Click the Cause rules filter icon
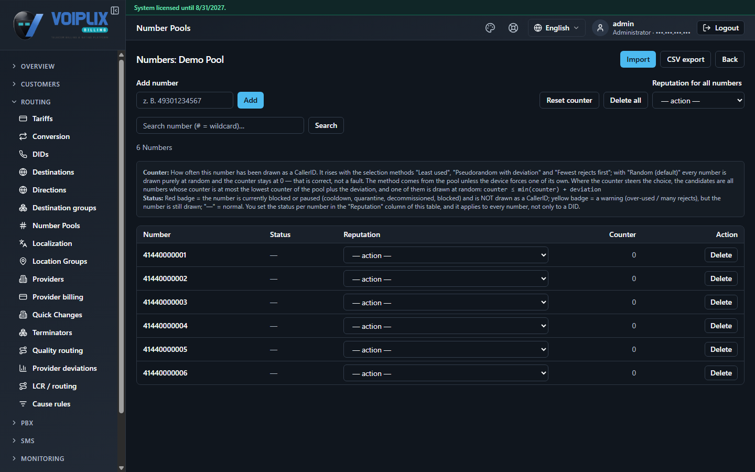Image resolution: width=755 pixels, height=472 pixels. click(x=23, y=404)
